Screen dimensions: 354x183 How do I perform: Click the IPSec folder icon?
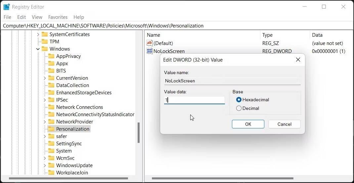click(51, 100)
